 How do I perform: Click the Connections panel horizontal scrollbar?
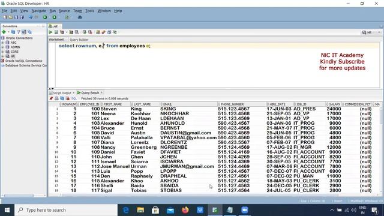click(19, 196)
